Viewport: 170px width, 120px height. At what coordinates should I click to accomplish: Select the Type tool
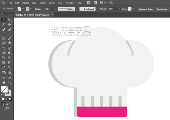(x=4, y=34)
